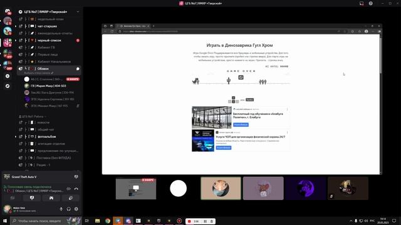Open Discord direct messages home icon

click(x=8, y=11)
